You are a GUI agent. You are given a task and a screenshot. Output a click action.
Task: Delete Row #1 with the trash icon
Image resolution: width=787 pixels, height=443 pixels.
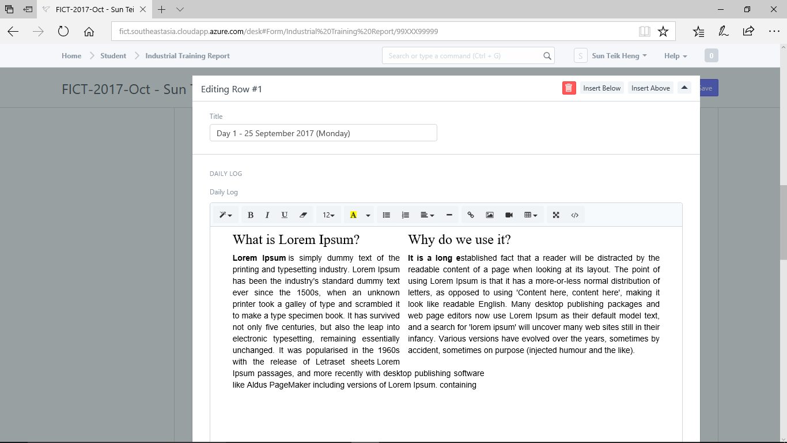(569, 88)
